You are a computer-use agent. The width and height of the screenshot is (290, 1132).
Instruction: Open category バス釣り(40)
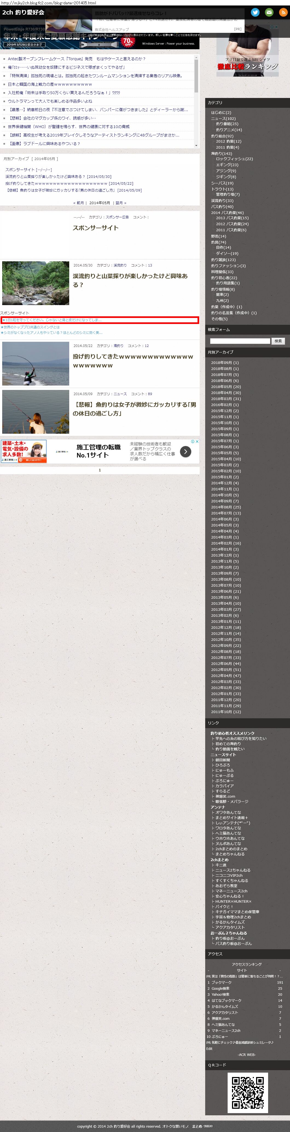tap(222, 207)
